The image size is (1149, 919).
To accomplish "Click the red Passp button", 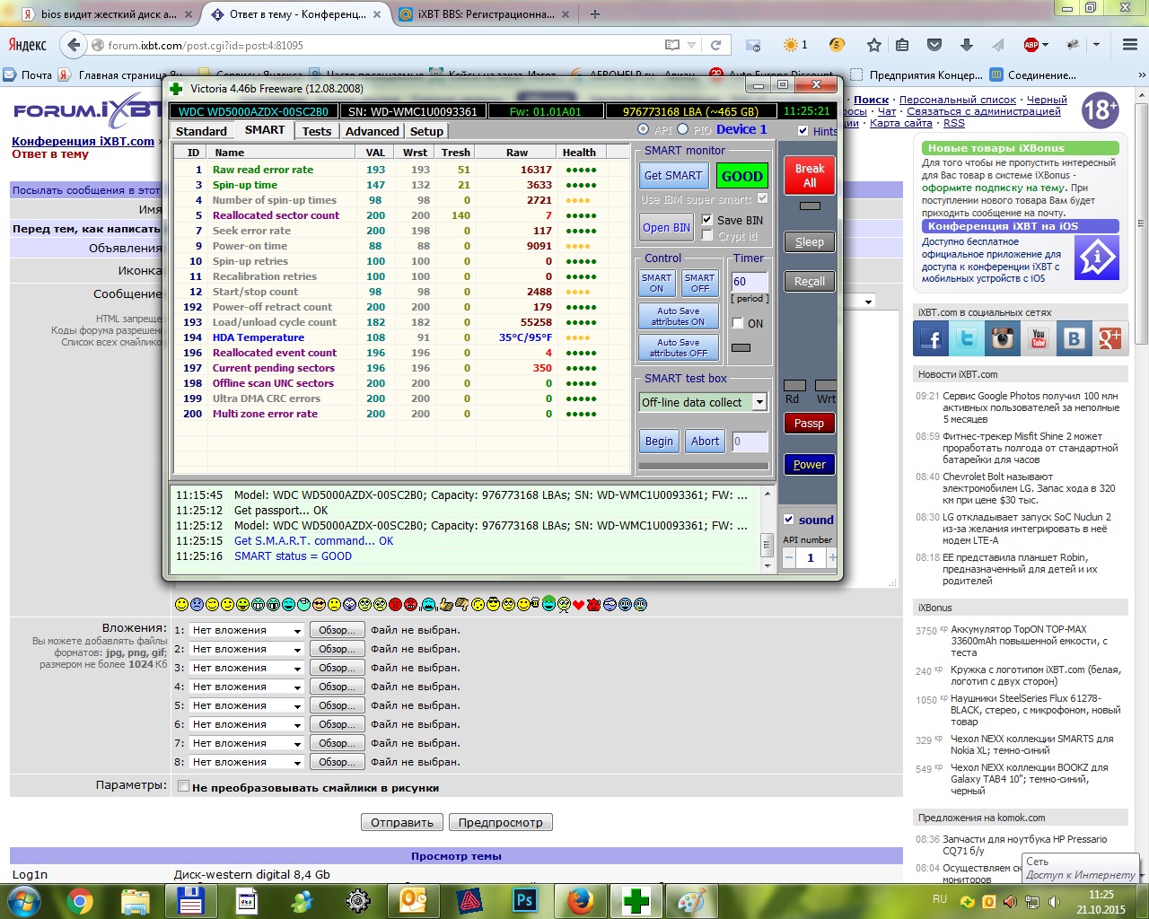I will (x=809, y=424).
